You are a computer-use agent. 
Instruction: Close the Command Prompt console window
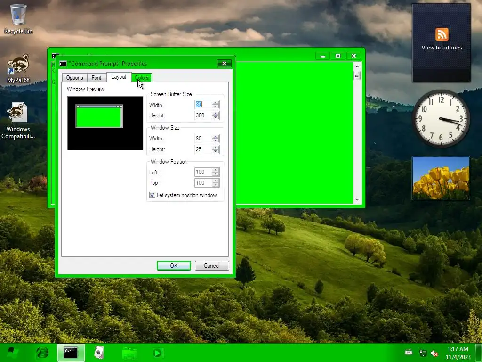pos(353,56)
